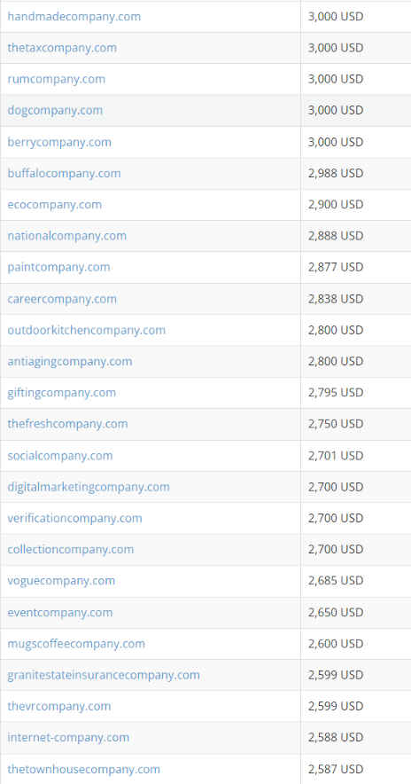The image size is (411, 784).
Task: Visit paintcompany.com link
Action: coord(59,267)
